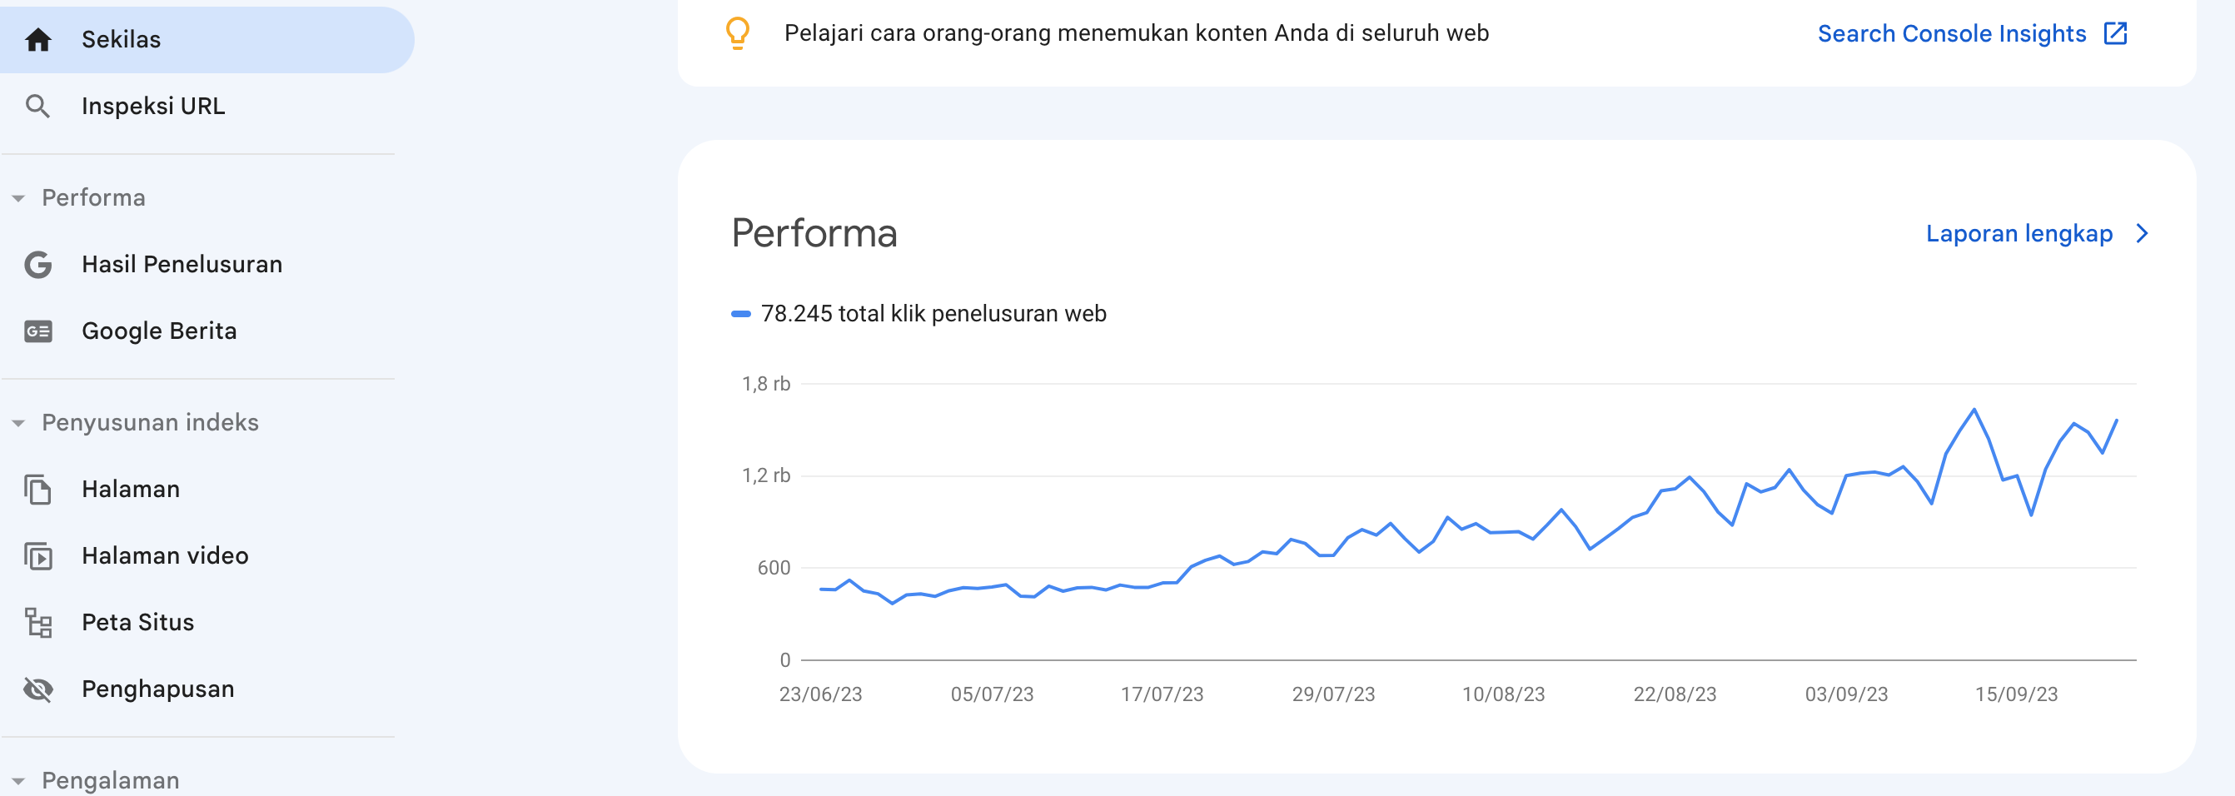Click the home icon beside Sekilas
This screenshot has width=2235, height=796.
(x=38, y=40)
